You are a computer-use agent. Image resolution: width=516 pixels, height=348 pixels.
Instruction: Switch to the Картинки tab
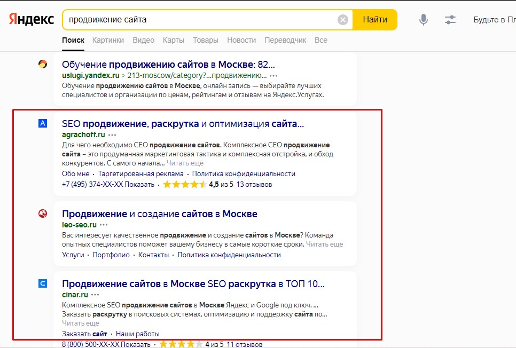108,40
